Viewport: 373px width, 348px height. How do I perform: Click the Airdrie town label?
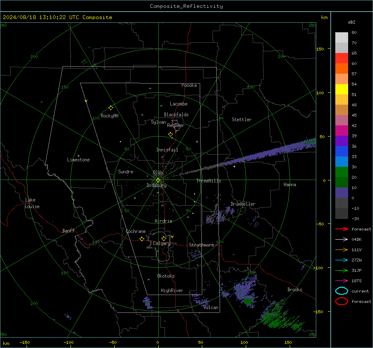tap(163, 221)
